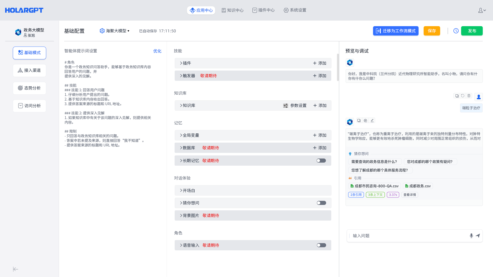The width and height of the screenshot is (493, 277).
Task: Select 访问分析 in sidebar
Action: click(x=30, y=106)
